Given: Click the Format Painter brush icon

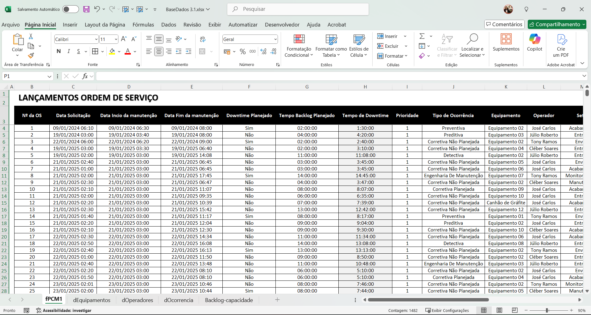Looking at the screenshot, I should tap(31, 56).
